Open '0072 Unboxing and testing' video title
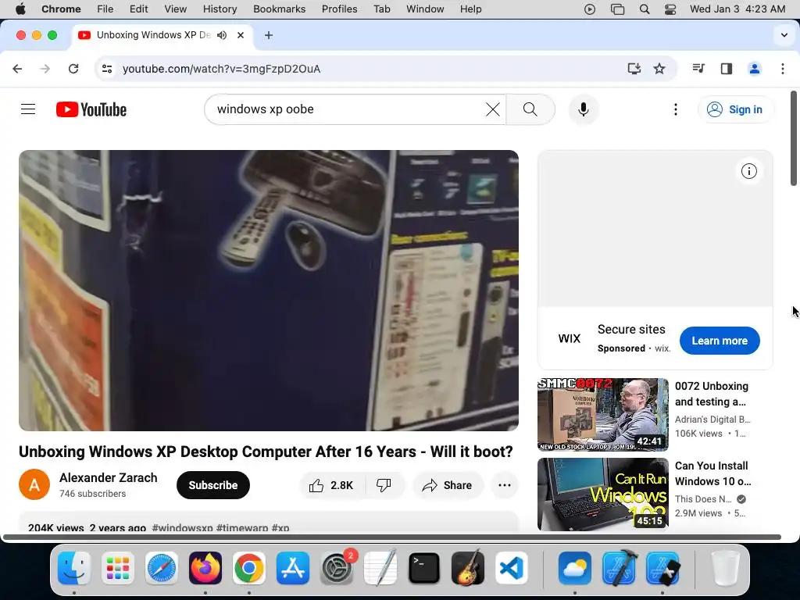Image resolution: width=800 pixels, height=600 pixels. click(x=711, y=394)
